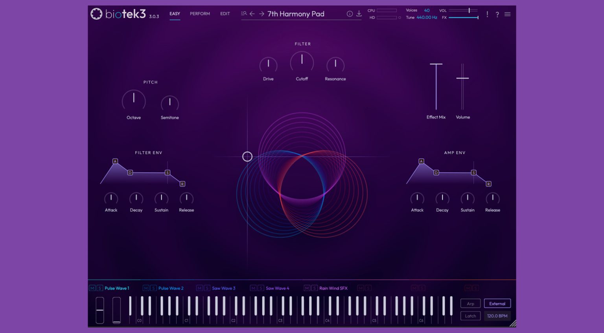Click the External button
Screen dimensions: 604x333
(497, 303)
